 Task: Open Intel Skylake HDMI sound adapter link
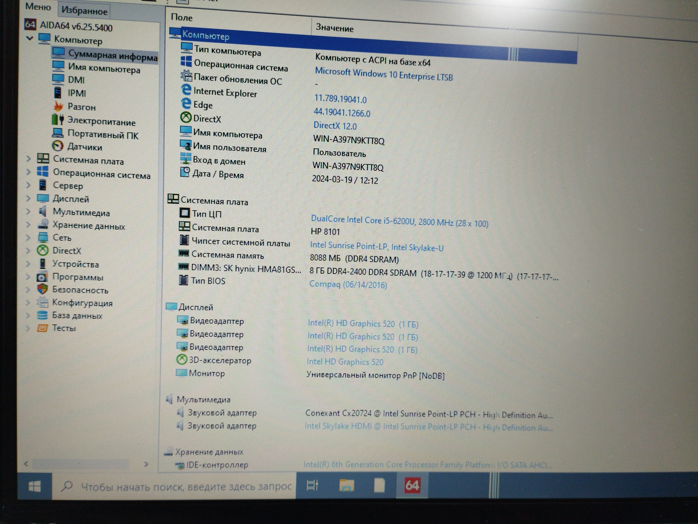click(x=429, y=427)
